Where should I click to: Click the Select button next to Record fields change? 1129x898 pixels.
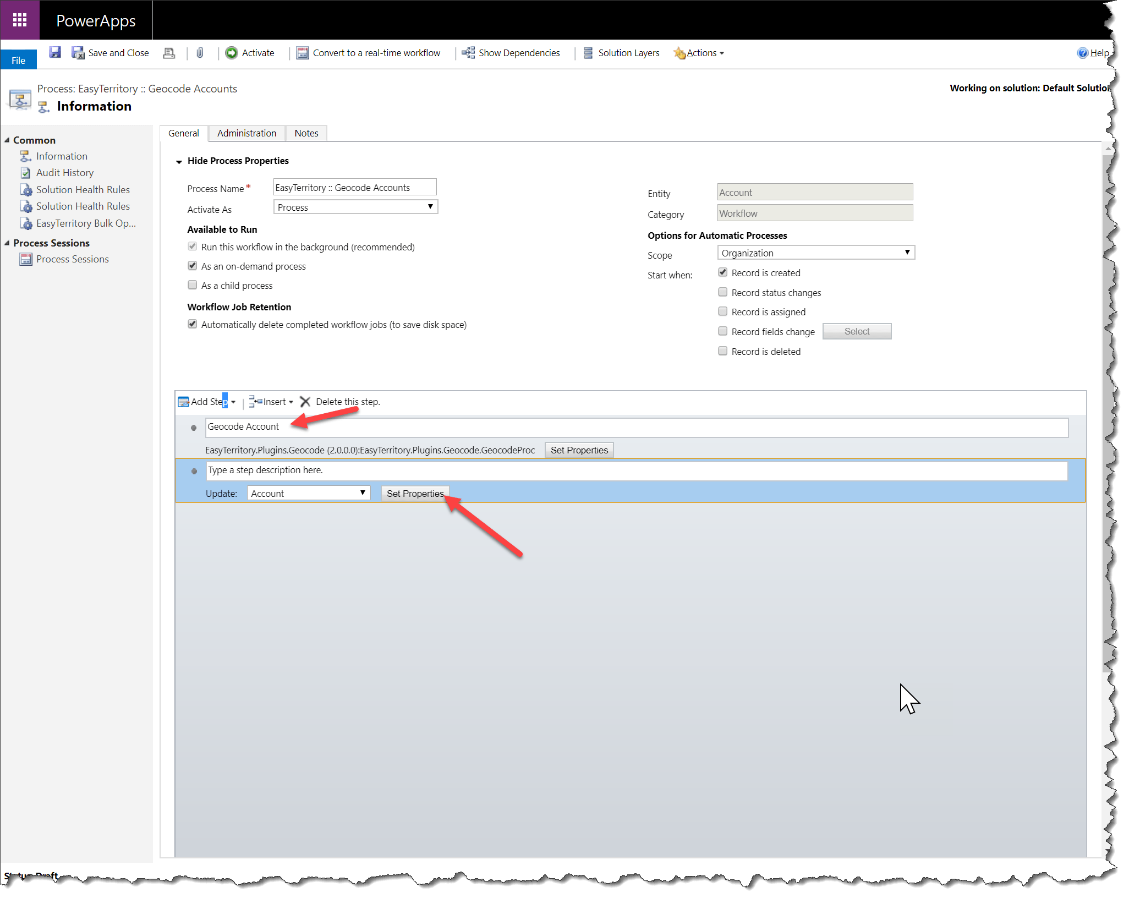(857, 331)
